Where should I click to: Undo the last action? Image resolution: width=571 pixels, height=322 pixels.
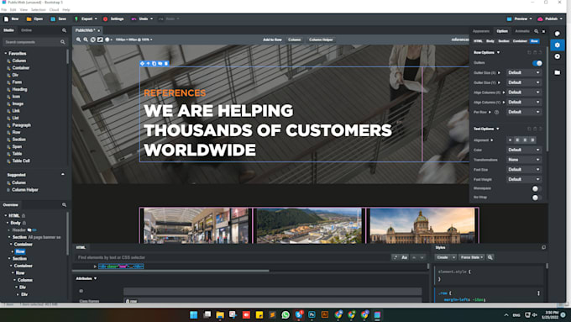[x=140, y=19]
